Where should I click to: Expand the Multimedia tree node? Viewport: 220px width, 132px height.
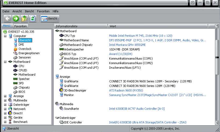pos(5,100)
